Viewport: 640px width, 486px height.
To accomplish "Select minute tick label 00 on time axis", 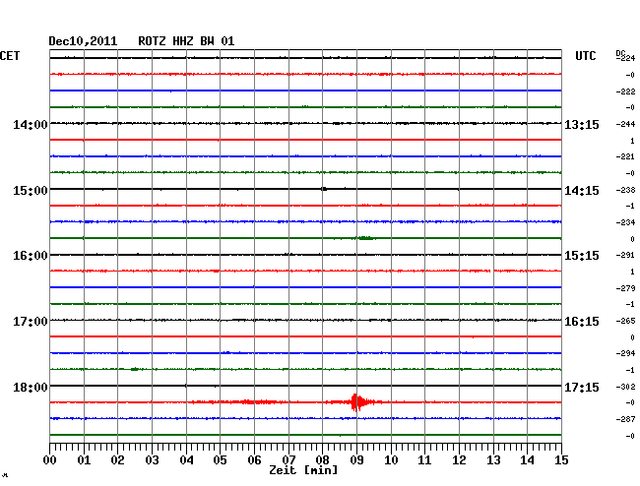I will tap(50, 460).
